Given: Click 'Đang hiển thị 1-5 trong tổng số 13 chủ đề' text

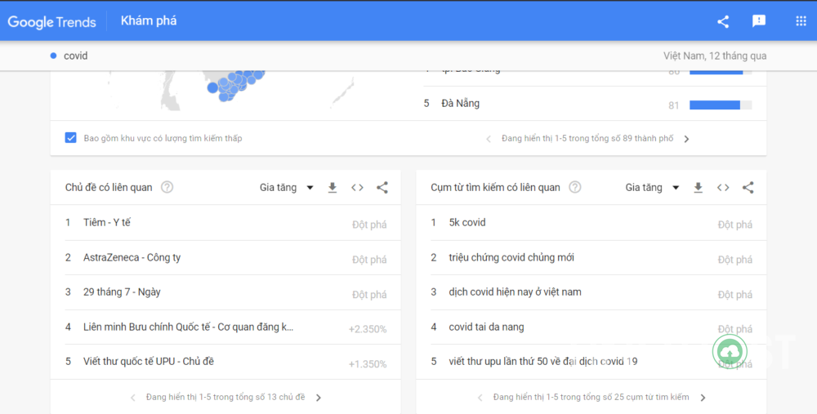Looking at the screenshot, I should click(x=225, y=398).
